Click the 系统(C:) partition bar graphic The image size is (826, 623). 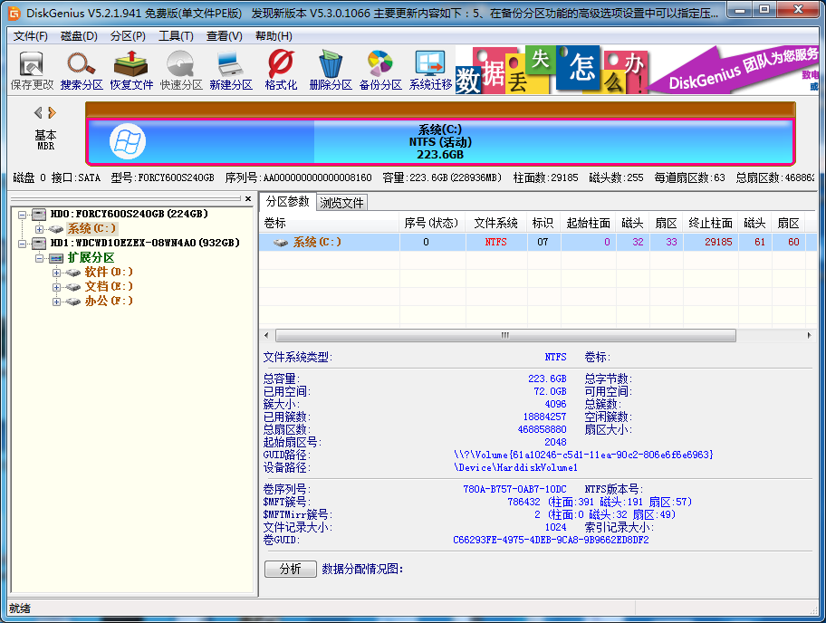click(440, 142)
